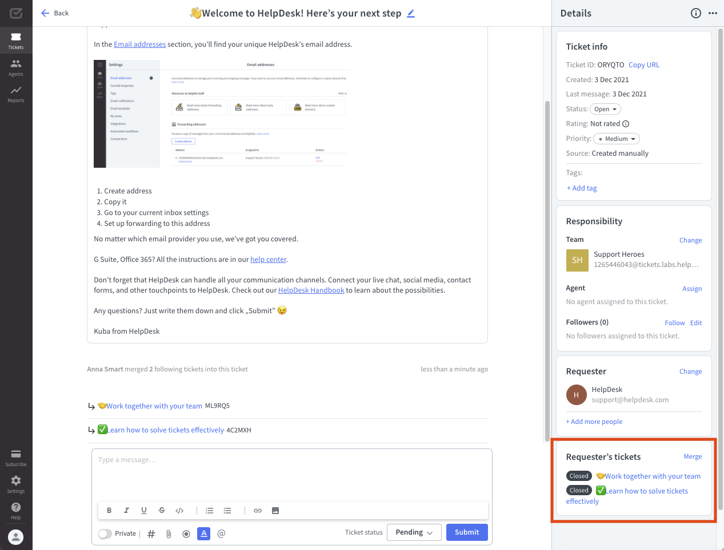Click the Support Heroes team email address
The width and height of the screenshot is (724, 550).
tap(646, 265)
